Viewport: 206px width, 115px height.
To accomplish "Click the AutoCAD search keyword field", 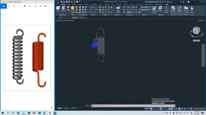I will [154, 2].
